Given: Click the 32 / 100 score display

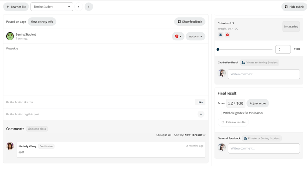Looking at the screenshot, I should point(236,103).
